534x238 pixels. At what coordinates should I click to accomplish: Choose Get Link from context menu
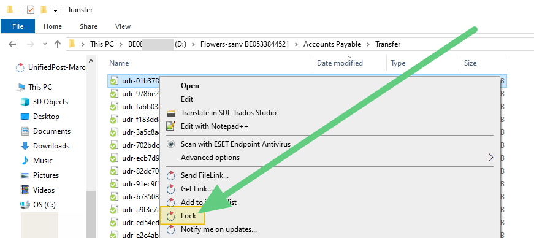pos(197,188)
